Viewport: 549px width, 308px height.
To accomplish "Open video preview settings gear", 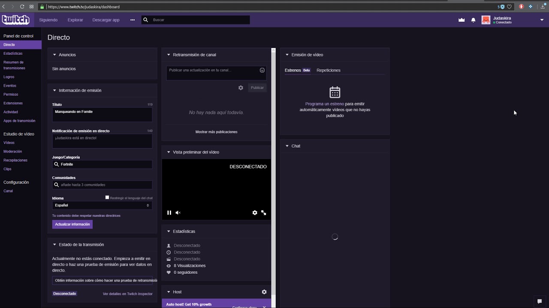I will coord(255,213).
